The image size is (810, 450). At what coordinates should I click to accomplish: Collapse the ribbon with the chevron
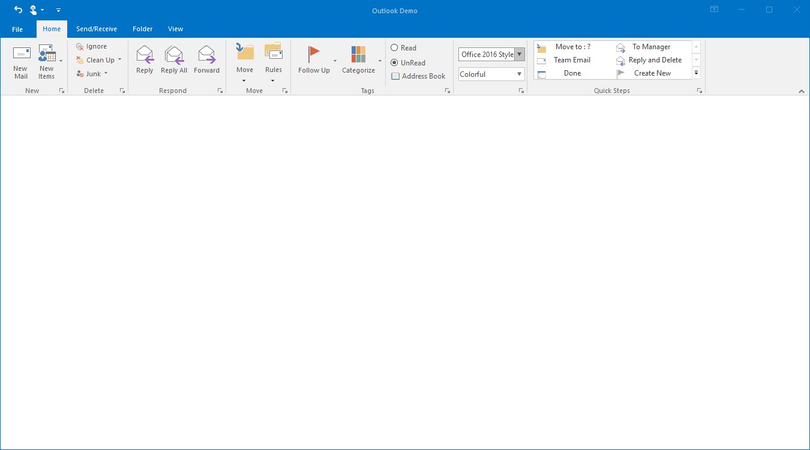pos(802,91)
